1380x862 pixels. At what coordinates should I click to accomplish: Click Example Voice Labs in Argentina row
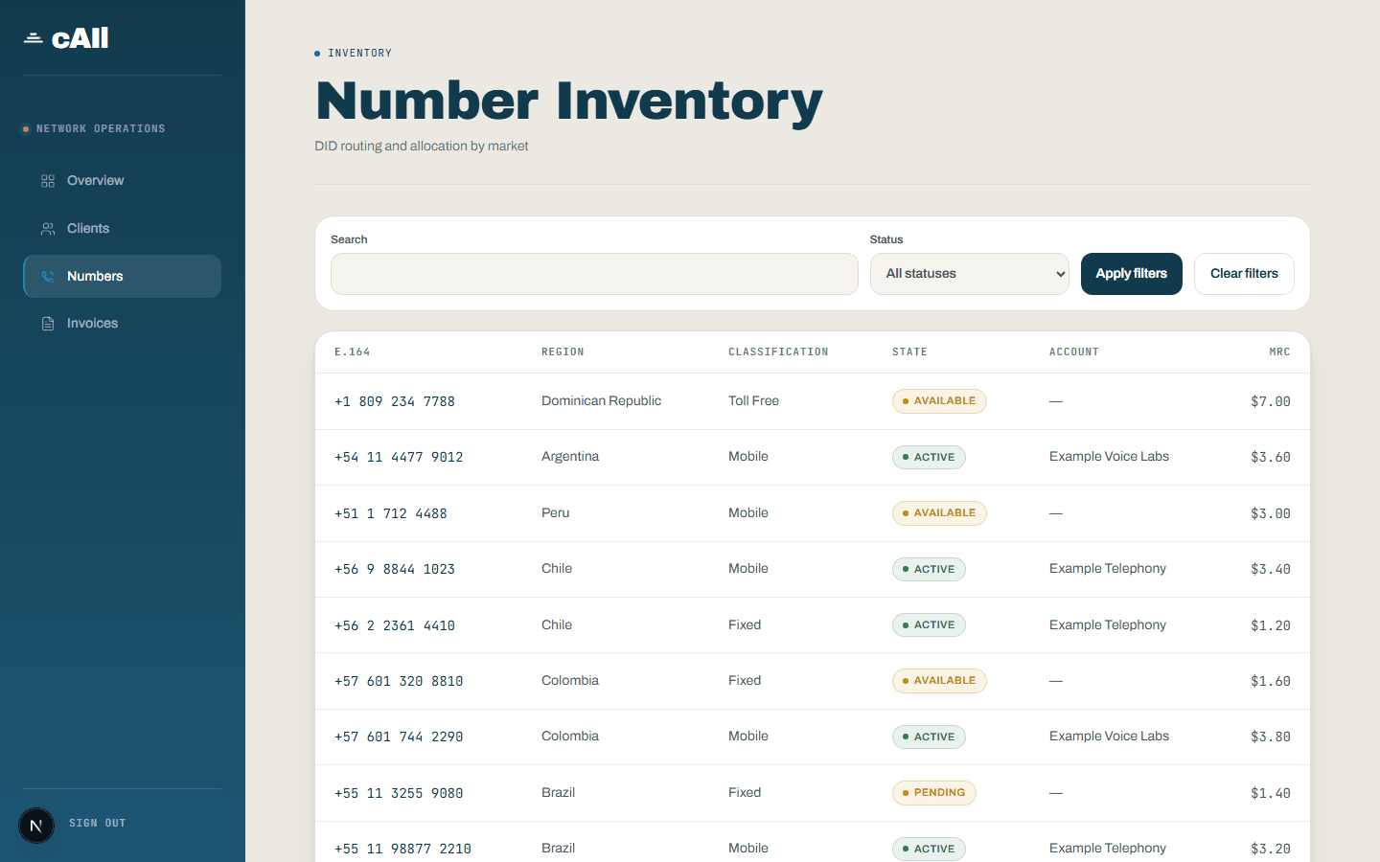pyautogui.click(x=1109, y=457)
